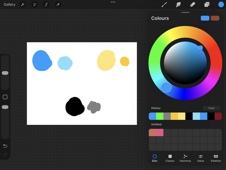Switch to the Value tab
Screen dimensions: 226x170
200,158
